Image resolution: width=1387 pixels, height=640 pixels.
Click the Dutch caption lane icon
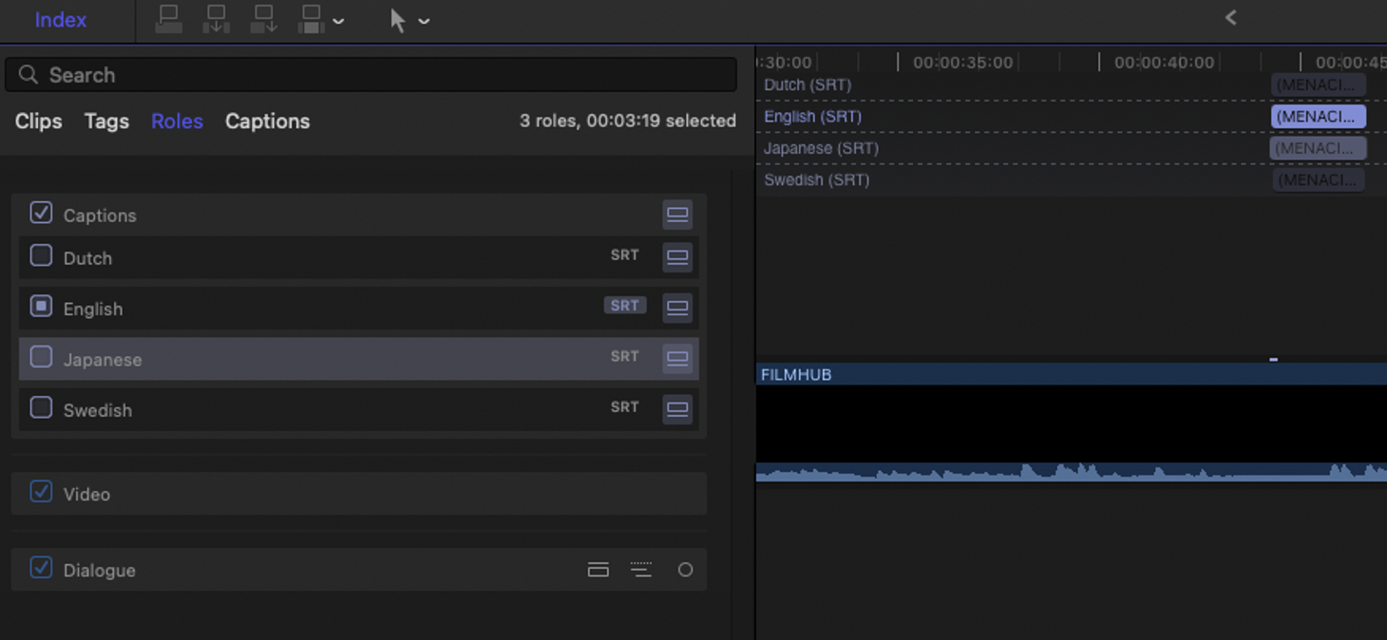pyautogui.click(x=677, y=257)
